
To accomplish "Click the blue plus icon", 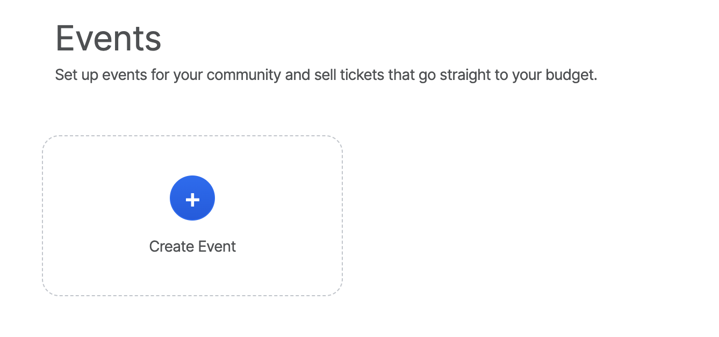I will click(192, 198).
